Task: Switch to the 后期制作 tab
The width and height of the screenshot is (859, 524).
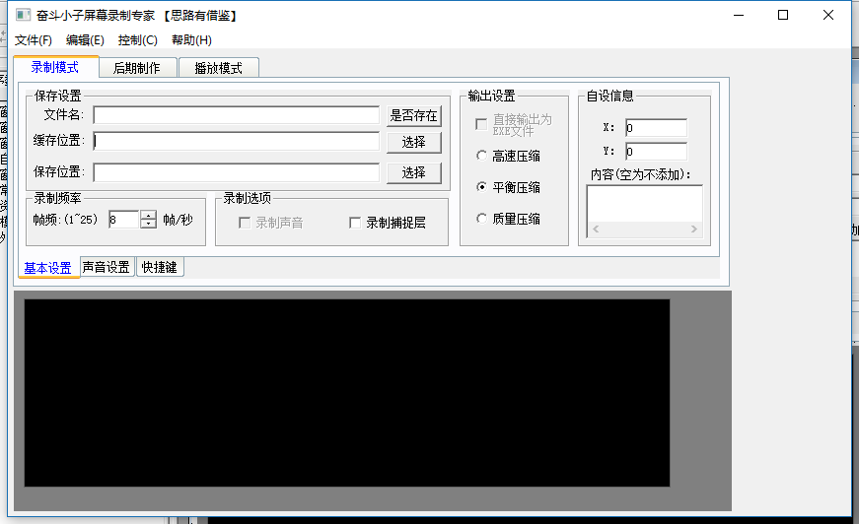Action: (x=137, y=68)
